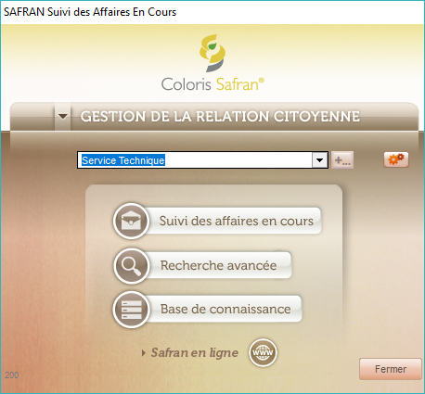Viewport: 425px width, 394px height.
Task: Open Suivi des affaires en cours
Action: [236, 221]
